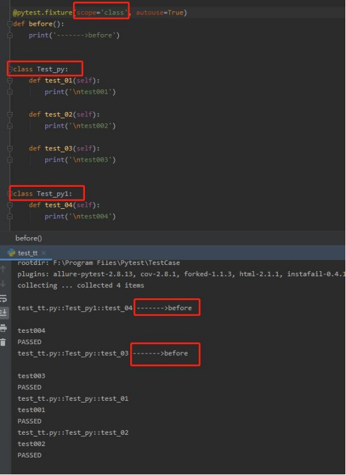Click the before() breadcrumb
Screen dimensions: 346x475
[x=28, y=238]
